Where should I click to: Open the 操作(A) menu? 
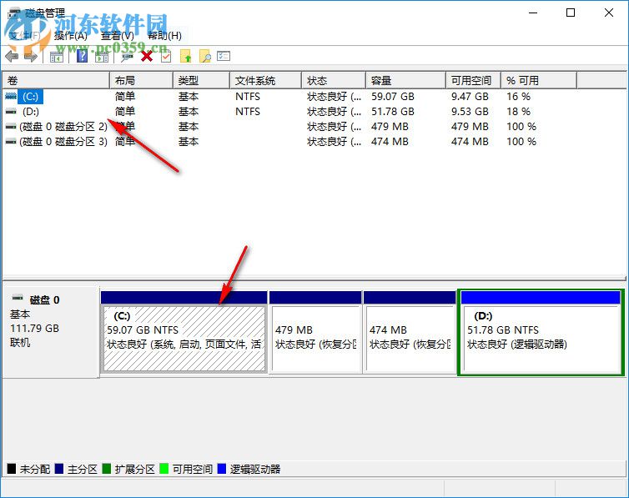pyautogui.click(x=71, y=36)
